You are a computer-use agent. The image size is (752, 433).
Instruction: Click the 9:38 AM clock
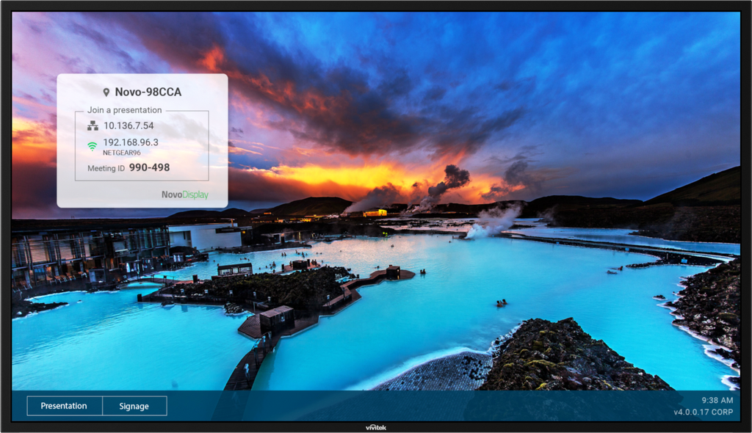[717, 400]
